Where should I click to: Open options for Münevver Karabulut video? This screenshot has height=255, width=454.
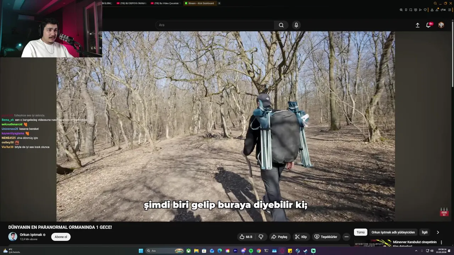(441, 243)
